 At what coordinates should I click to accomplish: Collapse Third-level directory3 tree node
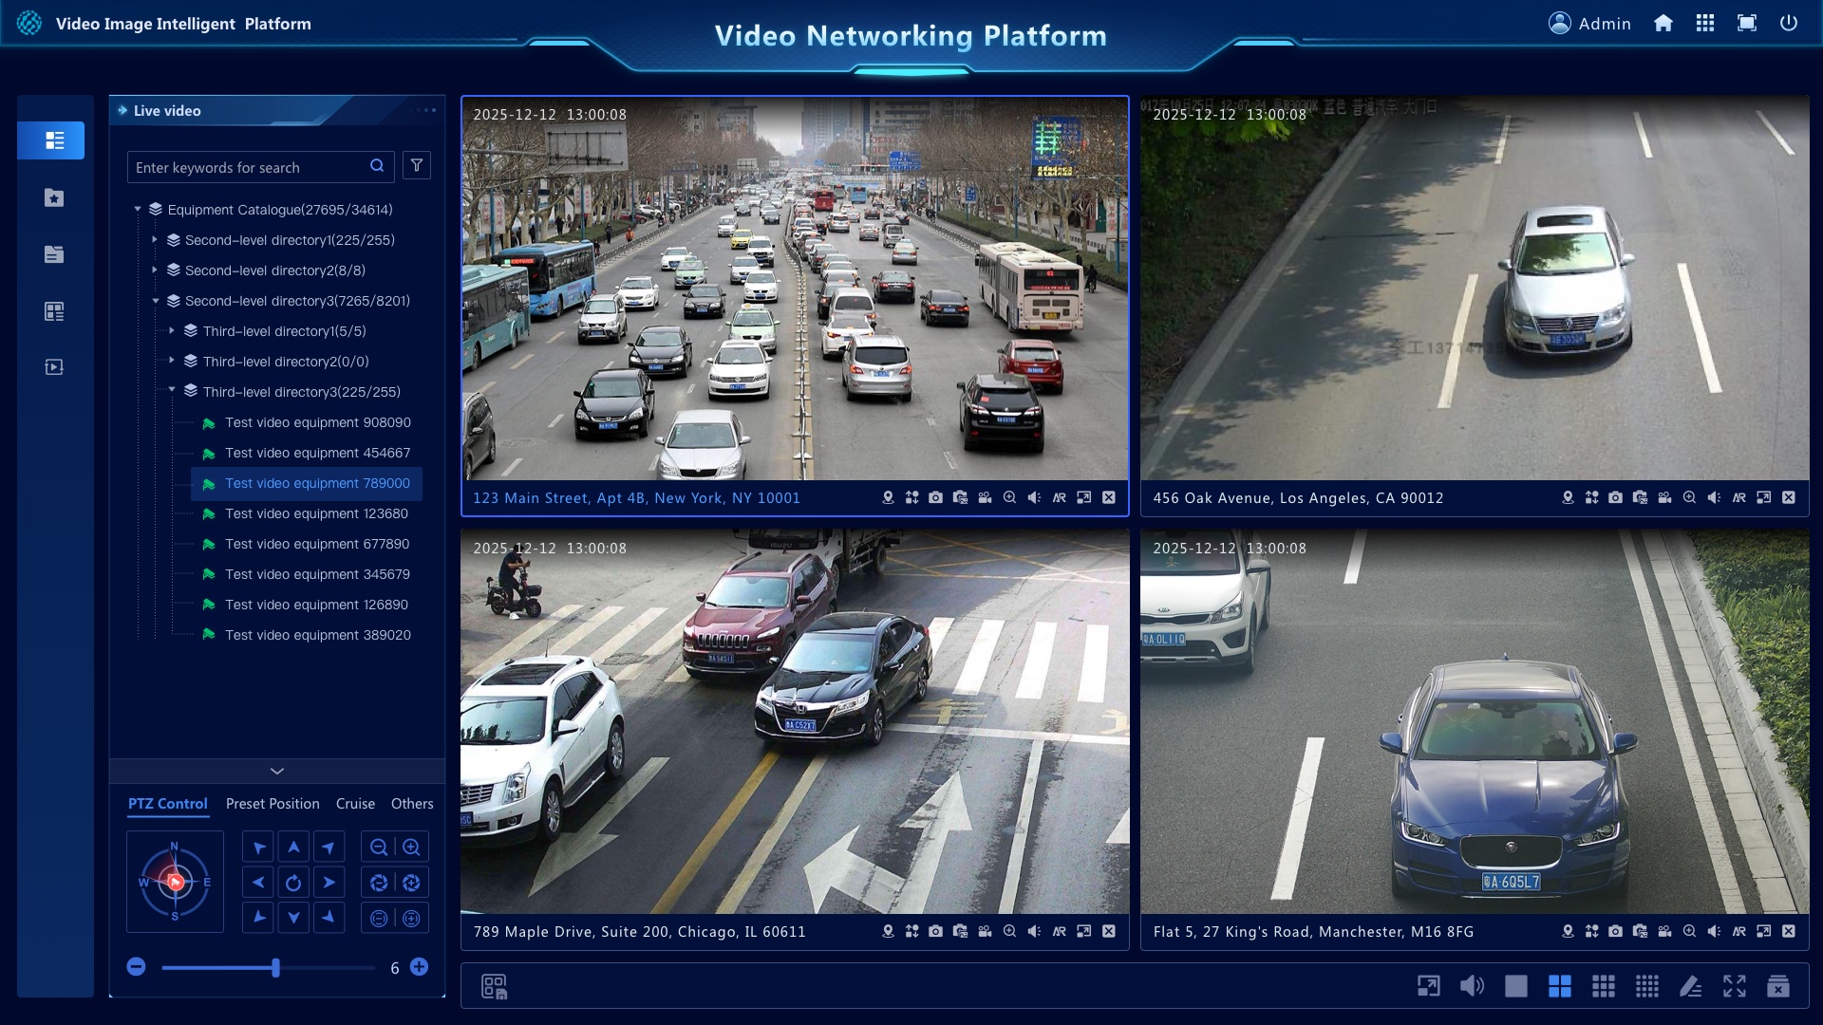point(172,389)
